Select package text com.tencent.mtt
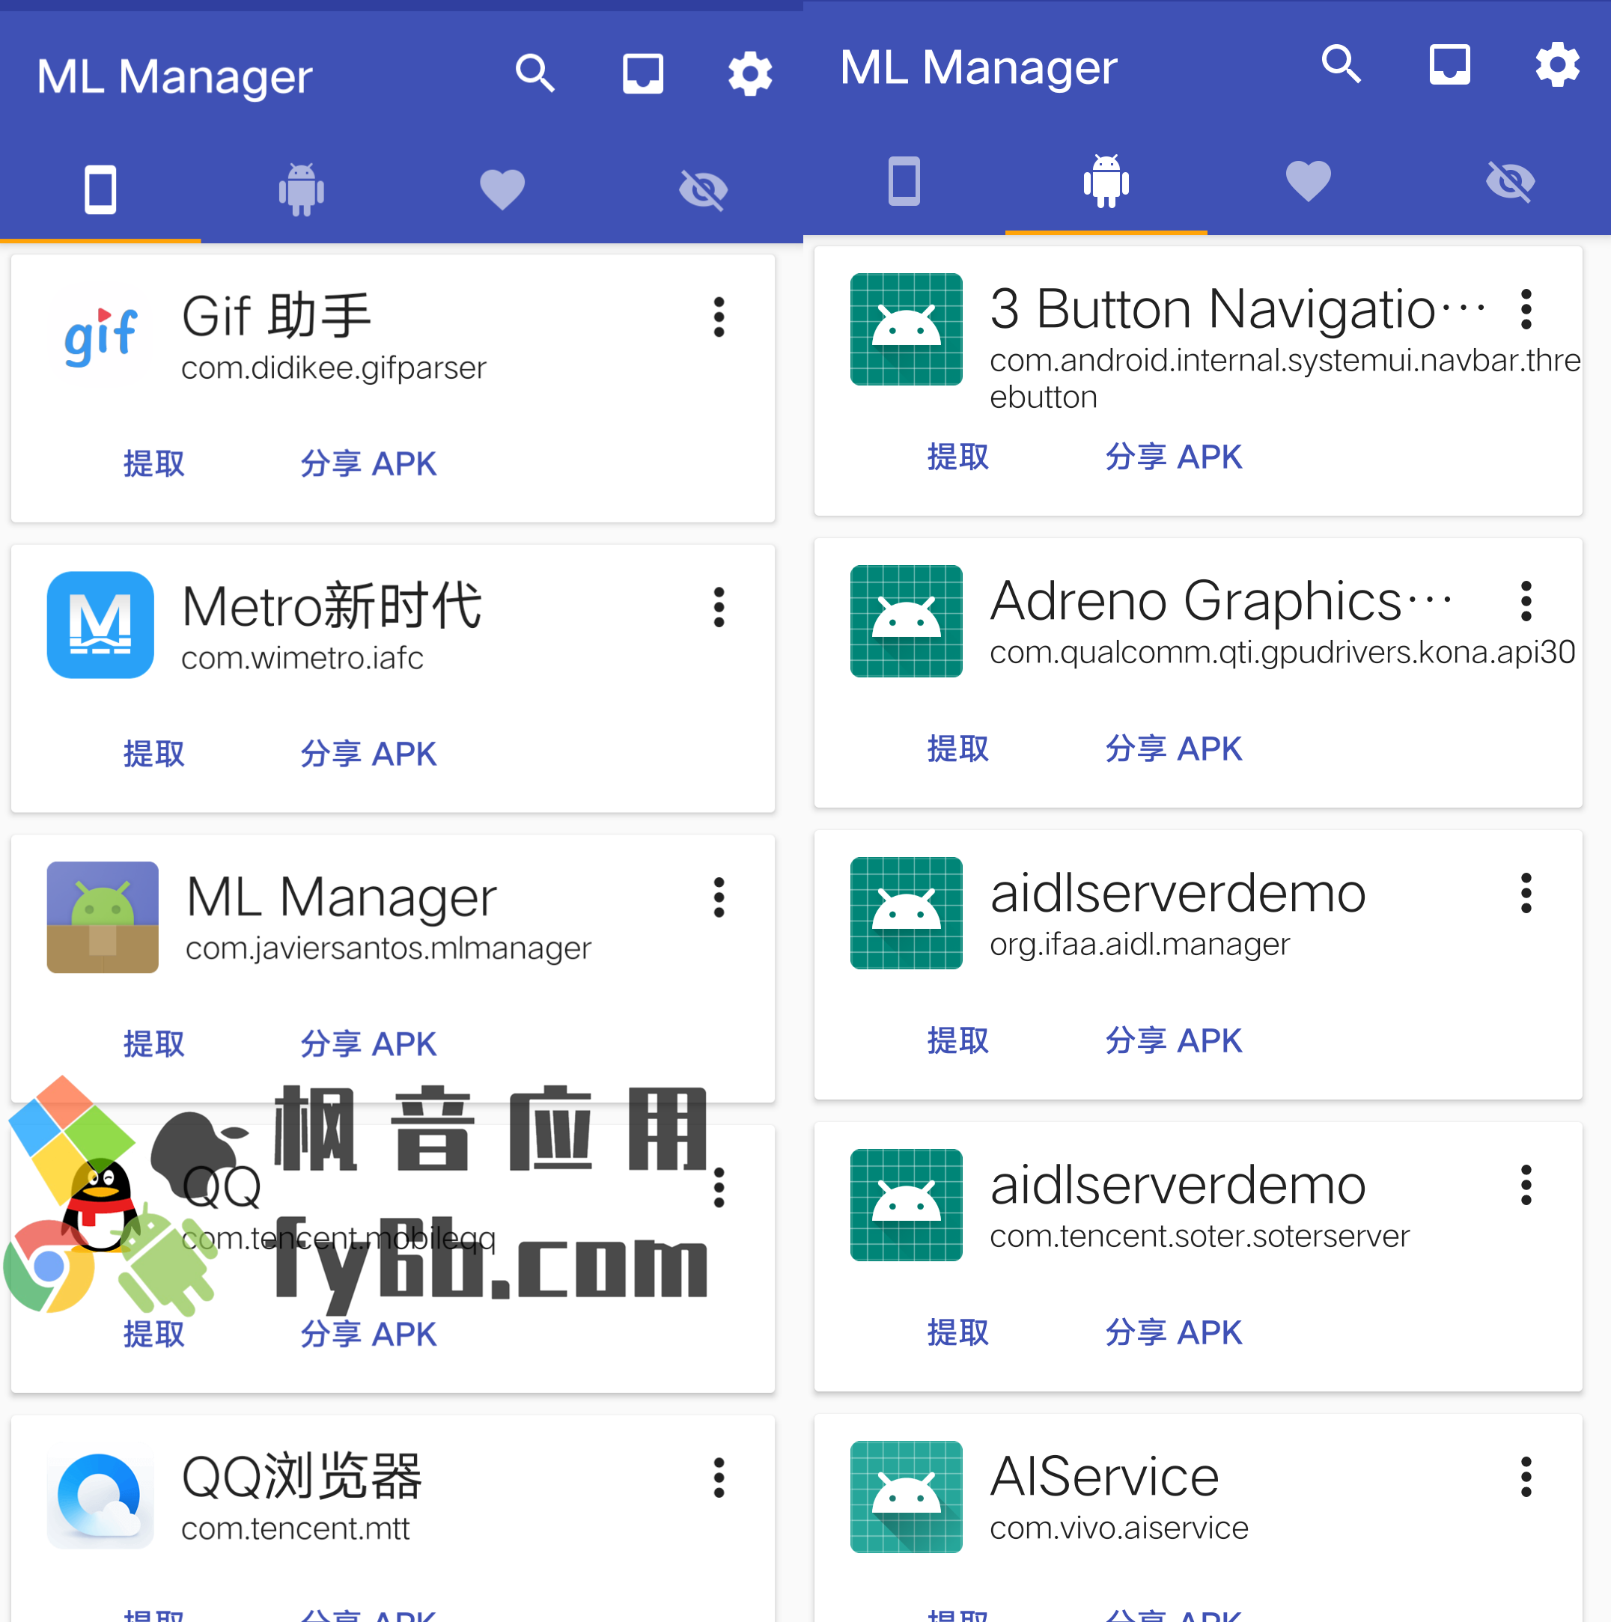1611x1622 pixels. [x=296, y=1528]
